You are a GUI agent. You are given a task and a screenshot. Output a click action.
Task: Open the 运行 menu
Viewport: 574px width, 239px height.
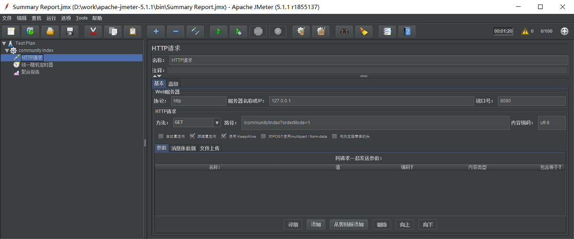click(x=51, y=18)
